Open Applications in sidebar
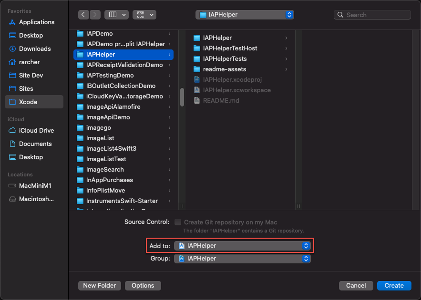The height and width of the screenshot is (300, 421). (34, 22)
